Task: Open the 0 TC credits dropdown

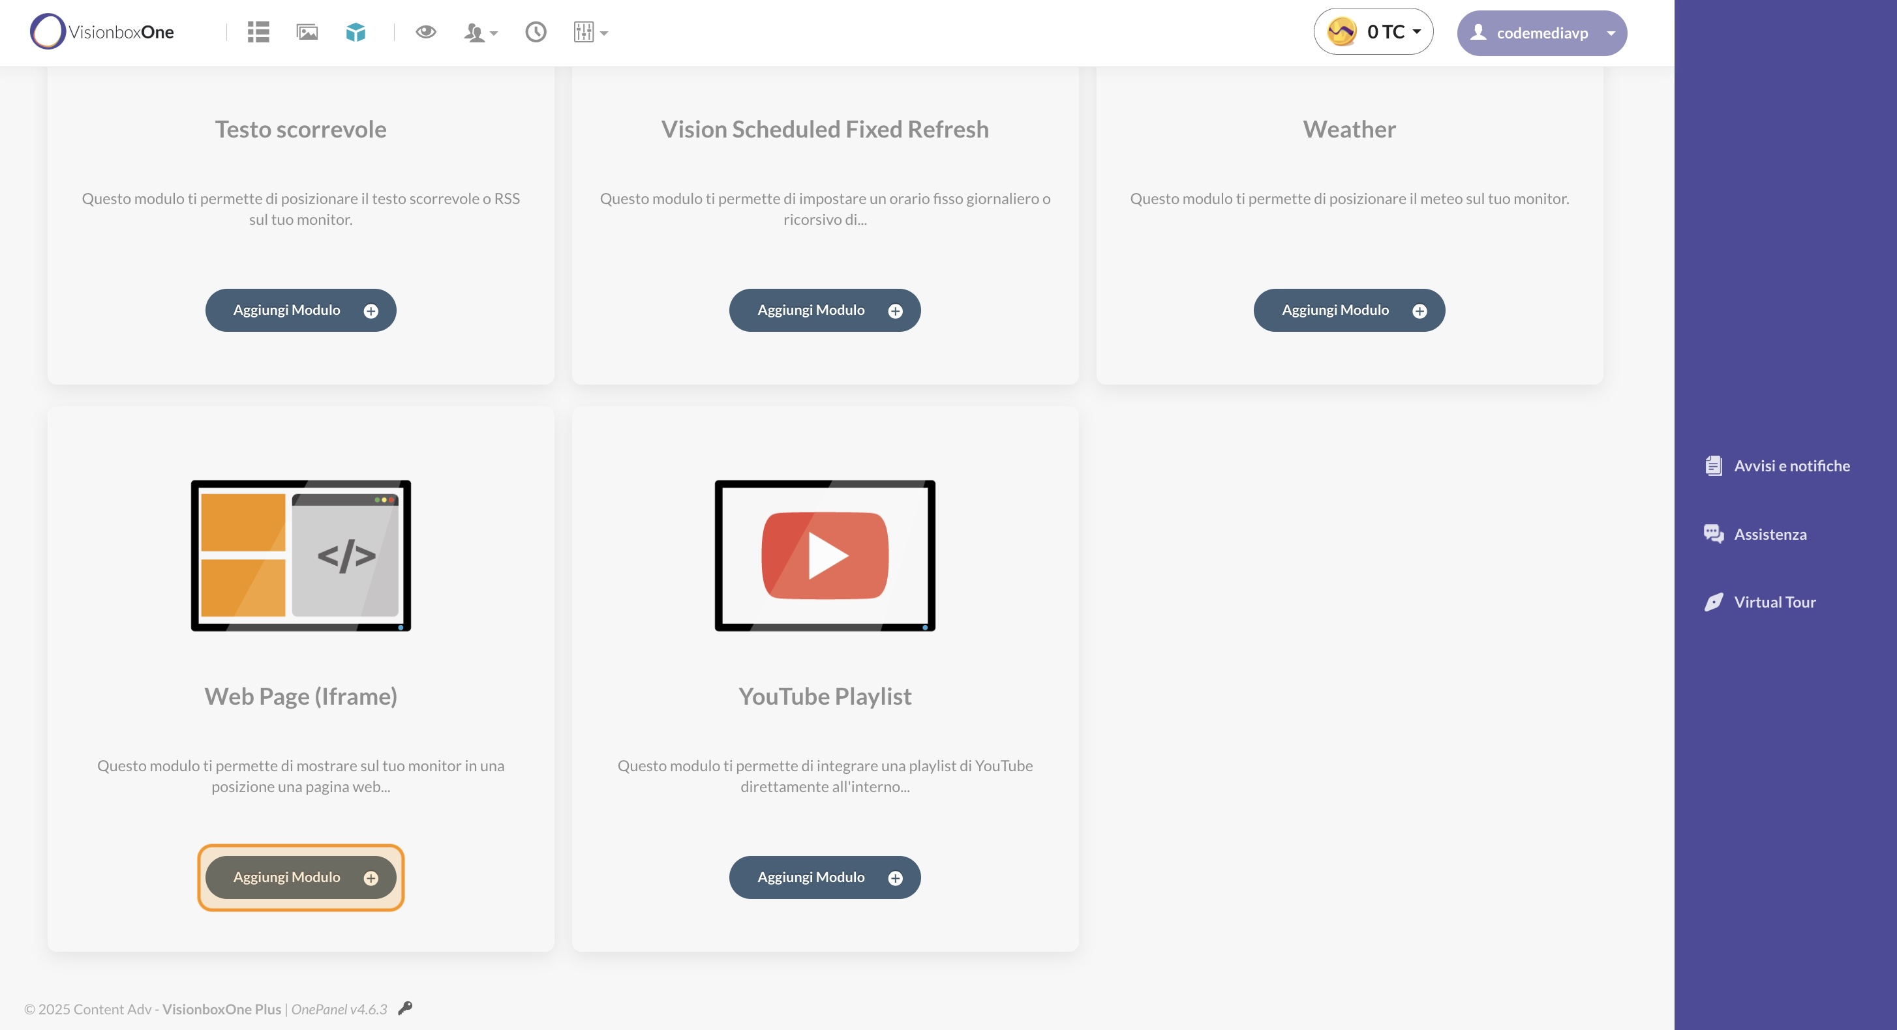Action: 1373,33
